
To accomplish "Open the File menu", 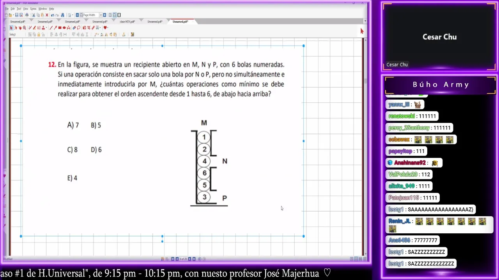I will (x=7, y=9).
